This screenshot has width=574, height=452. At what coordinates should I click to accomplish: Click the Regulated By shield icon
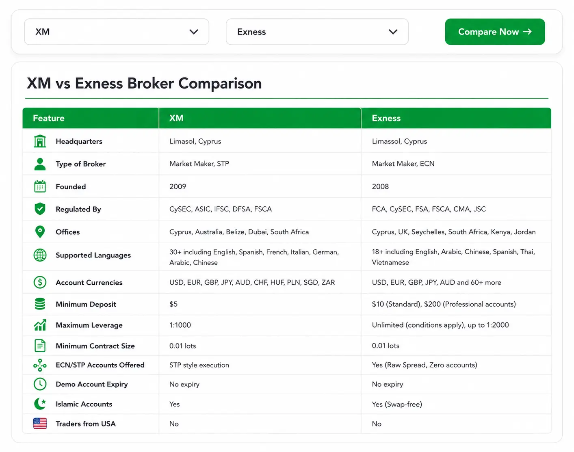click(x=40, y=209)
